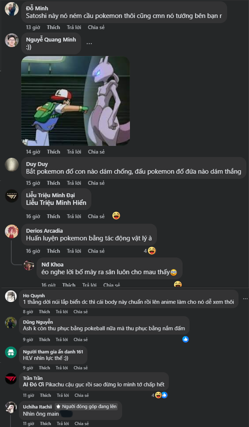
Task: Open the 14 giờ timestamp under image comment
Action: pos(33,152)
